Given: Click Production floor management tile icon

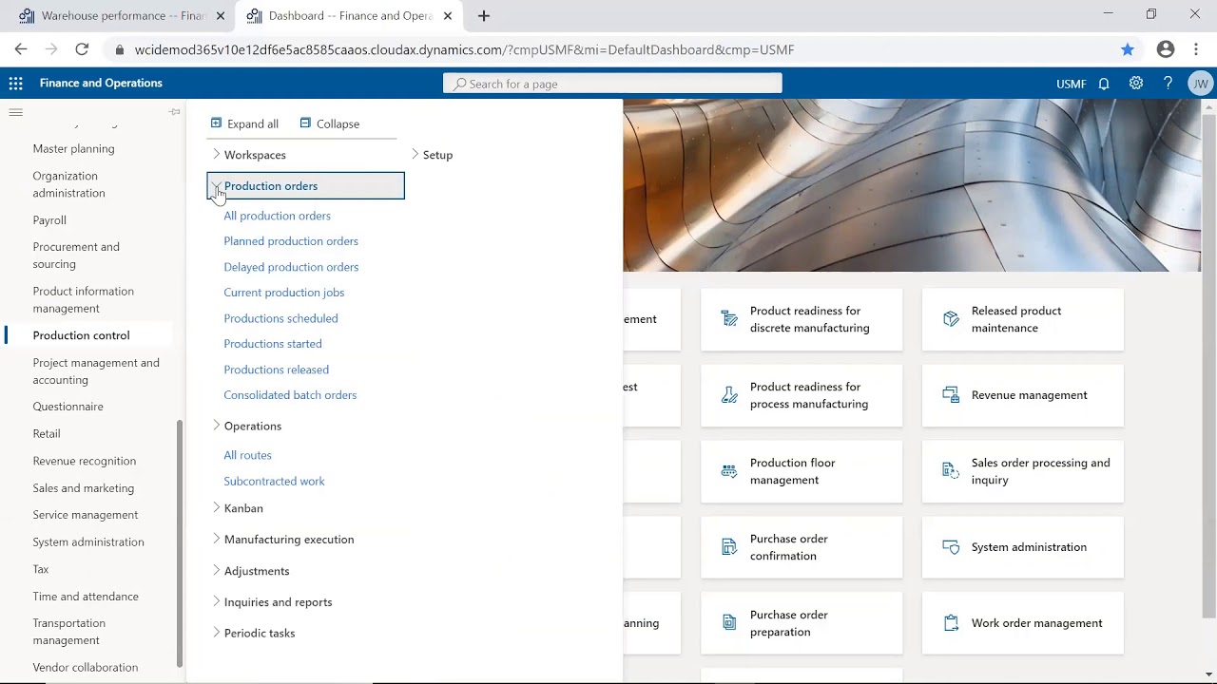Looking at the screenshot, I should pos(729,471).
